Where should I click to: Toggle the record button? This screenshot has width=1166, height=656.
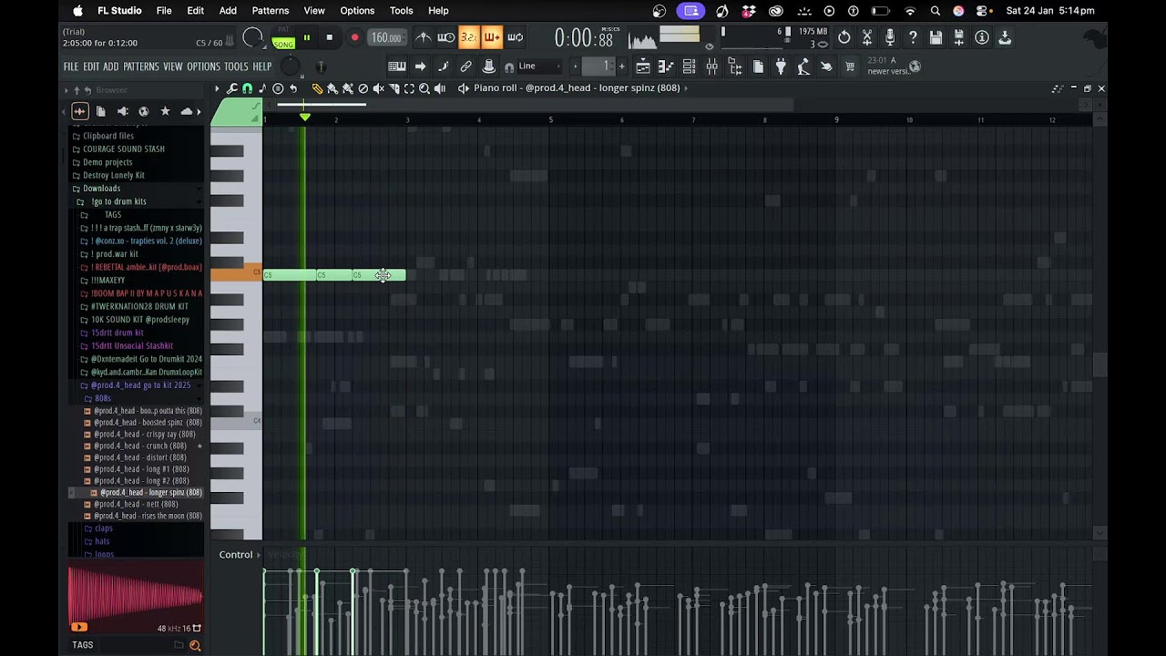click(354, 37)
